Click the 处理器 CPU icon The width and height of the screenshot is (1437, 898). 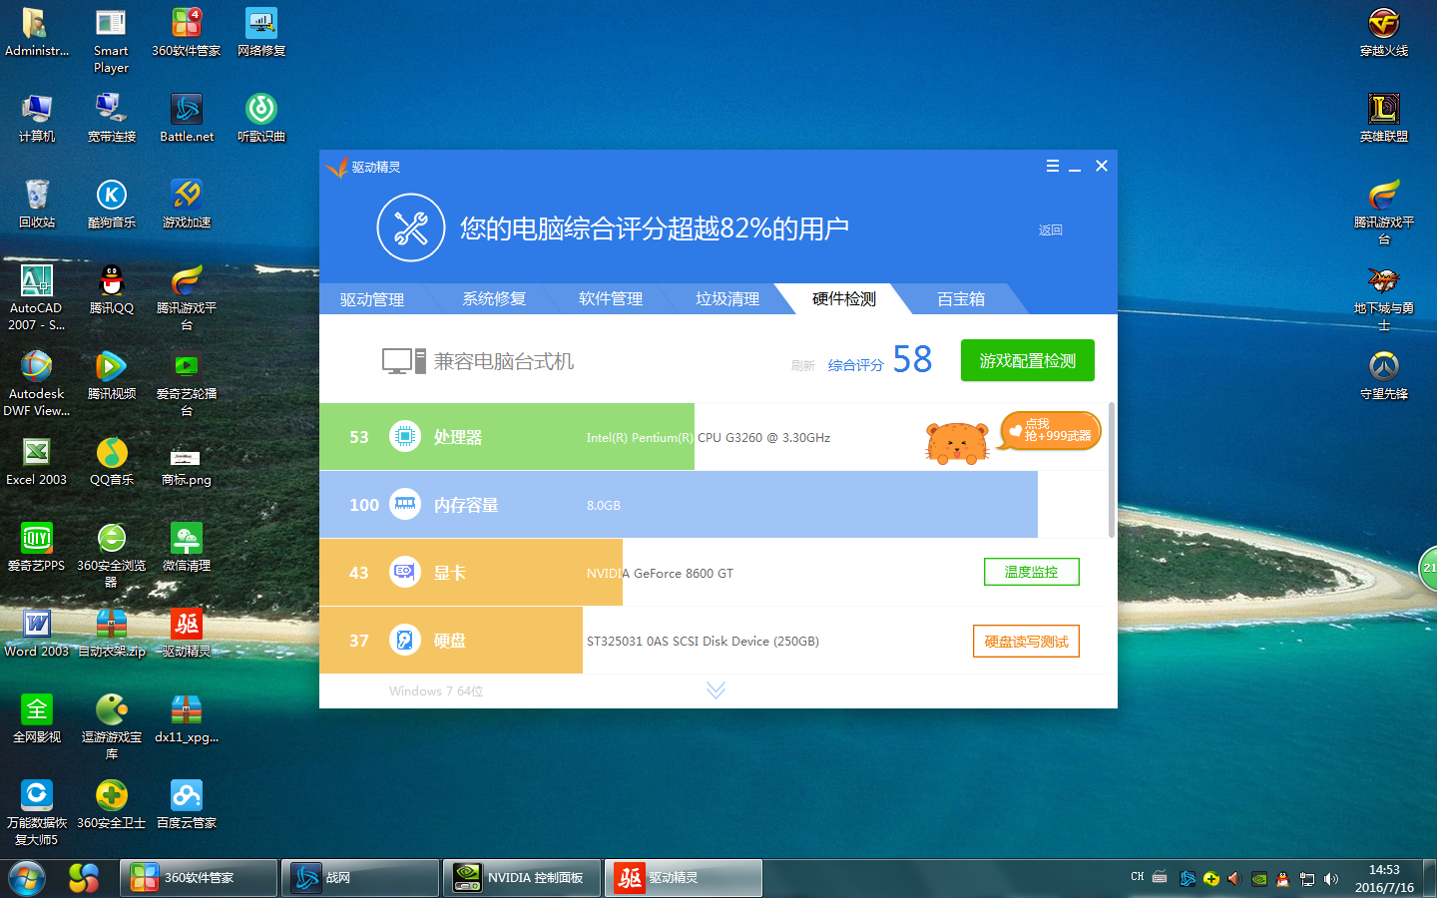click(404, 436)
